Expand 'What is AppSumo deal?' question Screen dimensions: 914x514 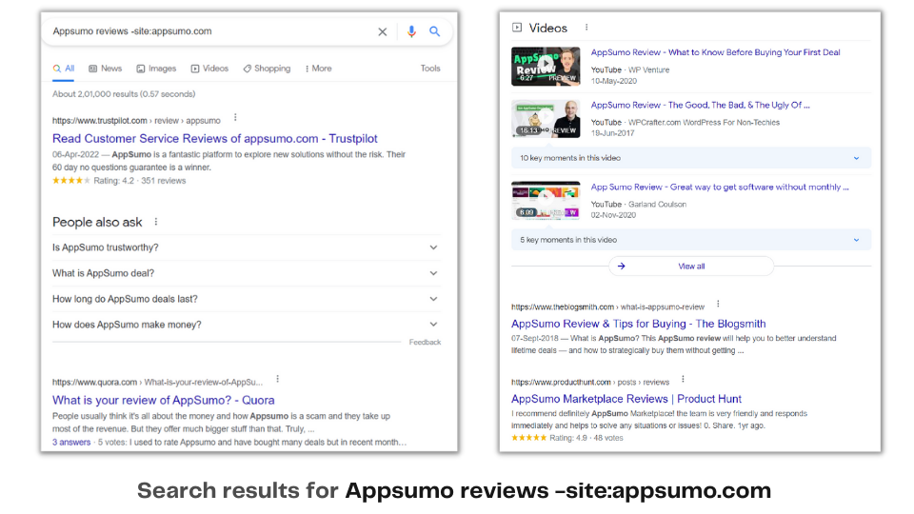pyautogui.click(x=246, y=273)
